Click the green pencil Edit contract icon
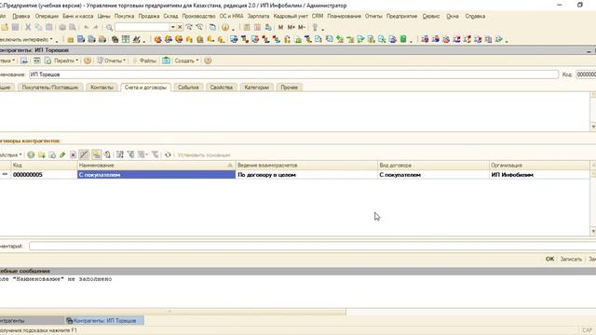Image resolution: width=596 pixels, height=335 pixels. click(x=62, y=154)
